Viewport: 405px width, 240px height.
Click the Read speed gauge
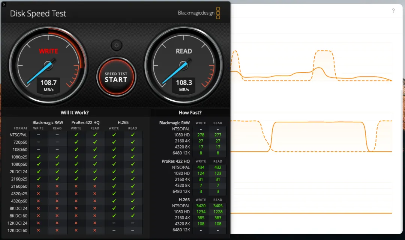click(x=184, y=66)
